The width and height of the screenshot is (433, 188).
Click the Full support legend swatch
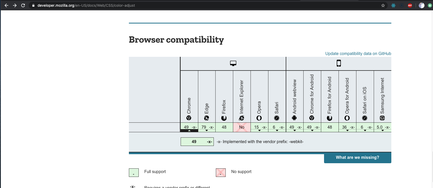[134, 173]
